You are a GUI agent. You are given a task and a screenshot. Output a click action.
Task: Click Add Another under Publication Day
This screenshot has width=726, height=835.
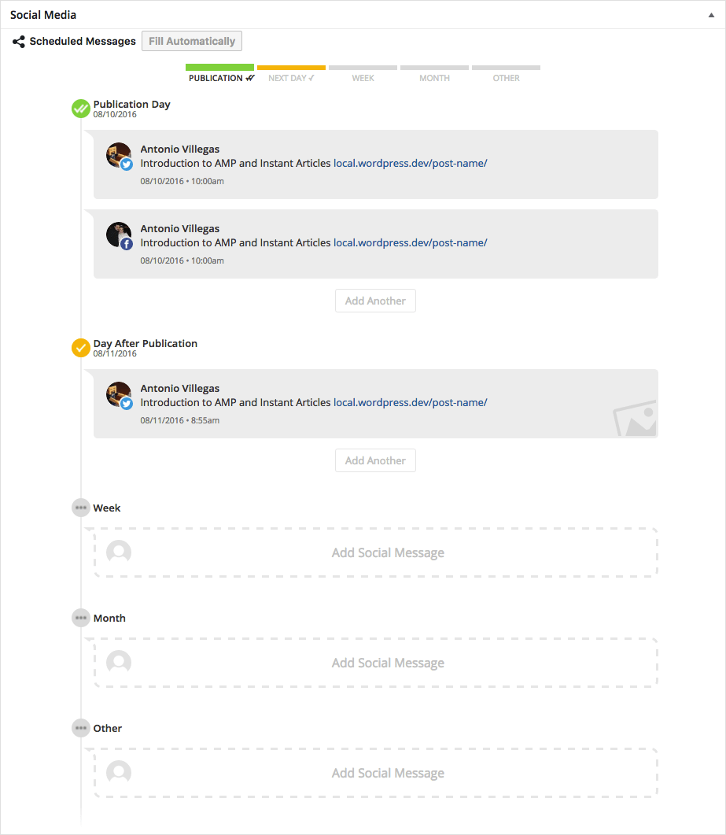[375, 301]
